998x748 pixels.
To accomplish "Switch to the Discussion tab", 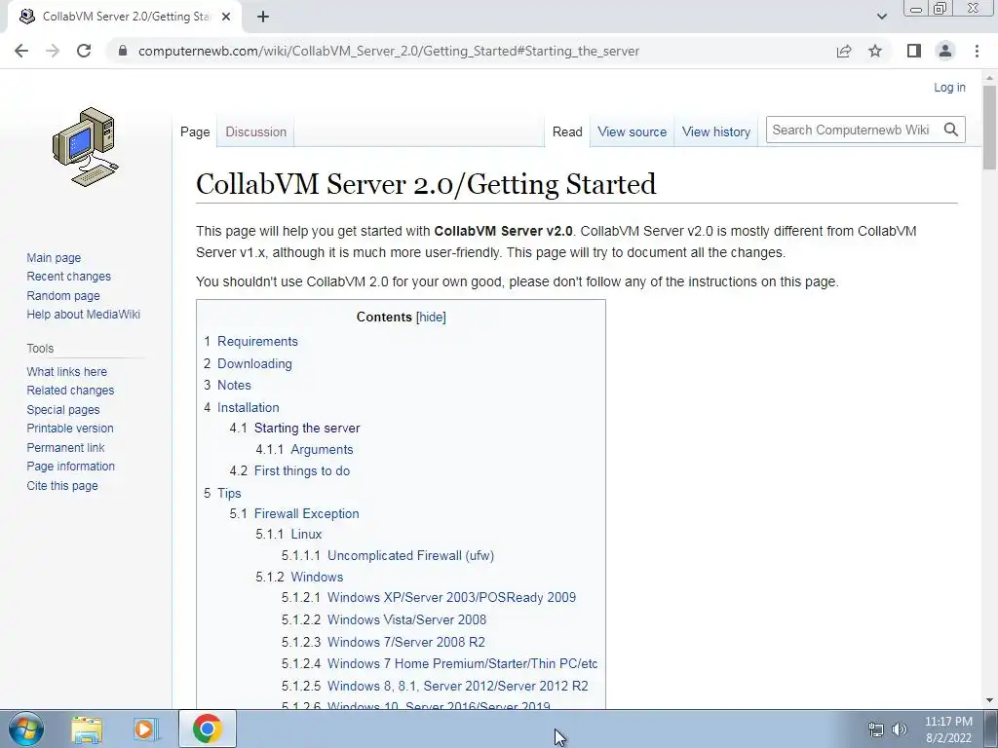I will tap(256, 131).
